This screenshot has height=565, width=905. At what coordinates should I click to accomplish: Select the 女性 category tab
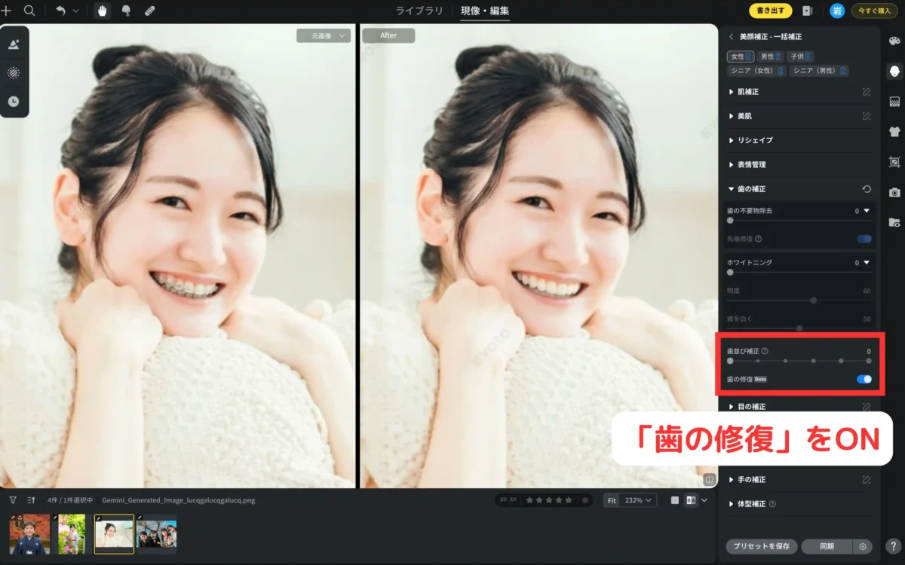741,56
